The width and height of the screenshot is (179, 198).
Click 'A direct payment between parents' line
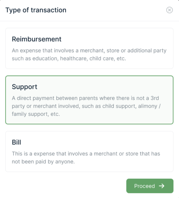coord(85,98)
